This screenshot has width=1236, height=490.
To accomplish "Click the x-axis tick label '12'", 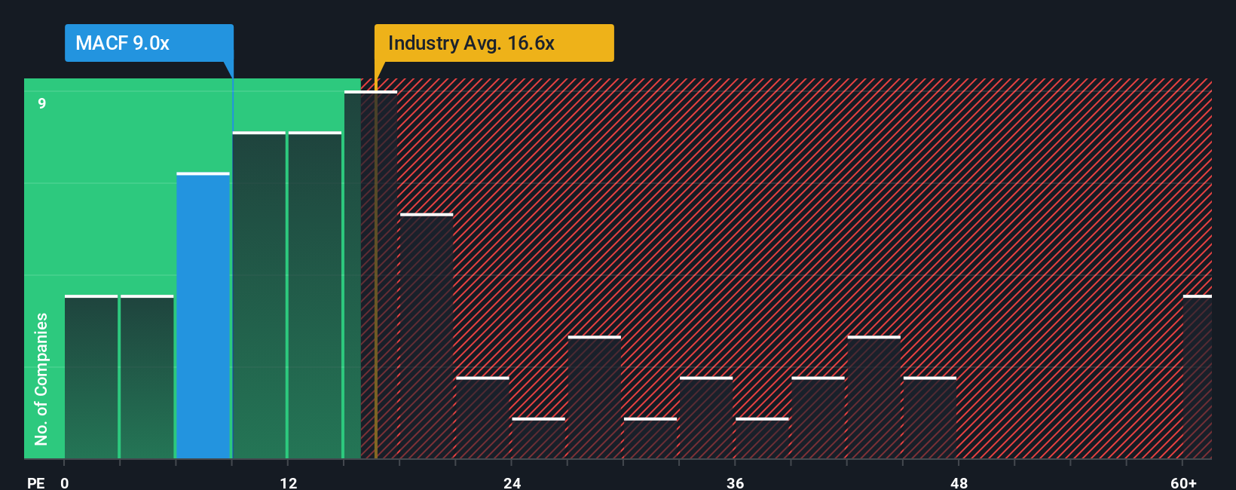I will (289, 483).
